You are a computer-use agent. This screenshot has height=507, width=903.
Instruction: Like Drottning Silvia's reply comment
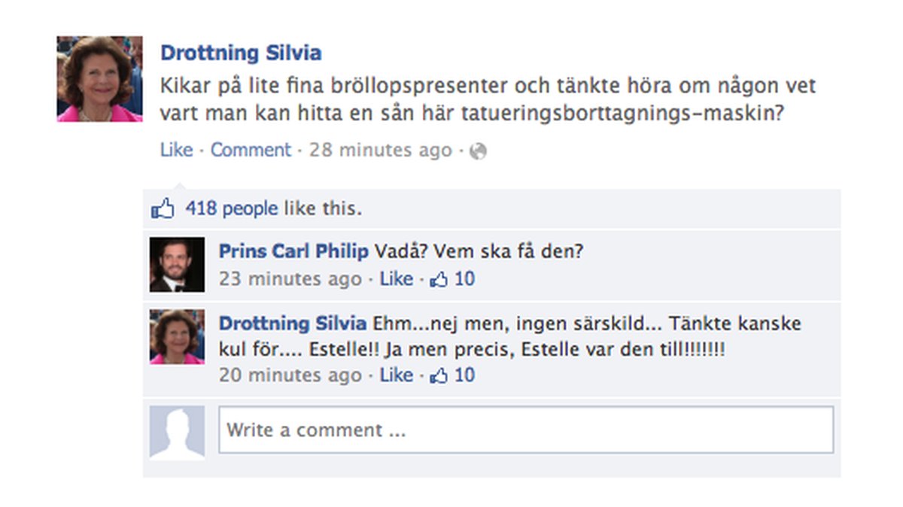click(x=397, y=375)
